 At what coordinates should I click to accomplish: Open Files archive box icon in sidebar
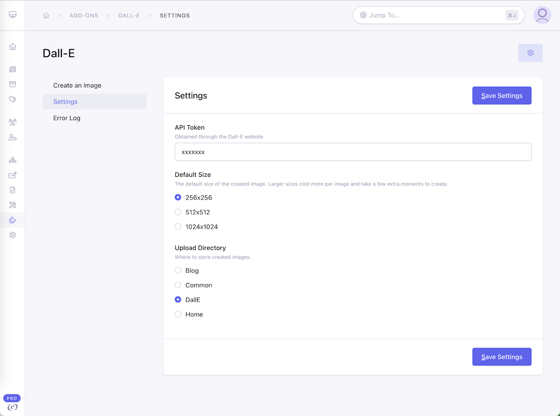[x=12, y=84]
